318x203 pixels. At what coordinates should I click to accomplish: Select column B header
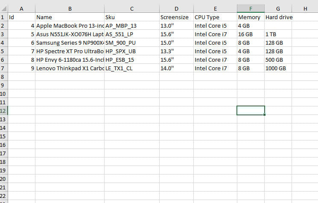(70, 9)
